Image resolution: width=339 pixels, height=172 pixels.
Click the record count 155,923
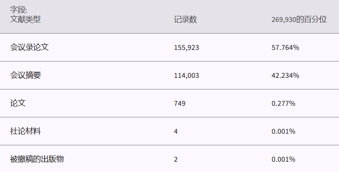point(186,47)
